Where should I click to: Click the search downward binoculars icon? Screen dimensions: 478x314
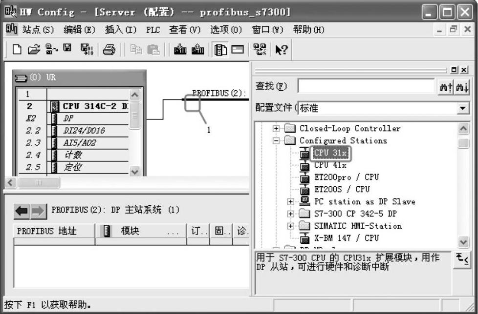tap(462, 87)
